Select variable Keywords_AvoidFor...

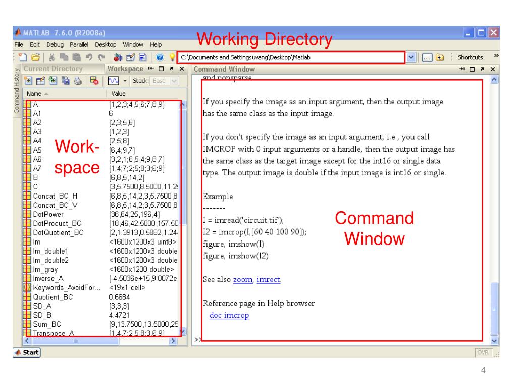pos(67,287)
